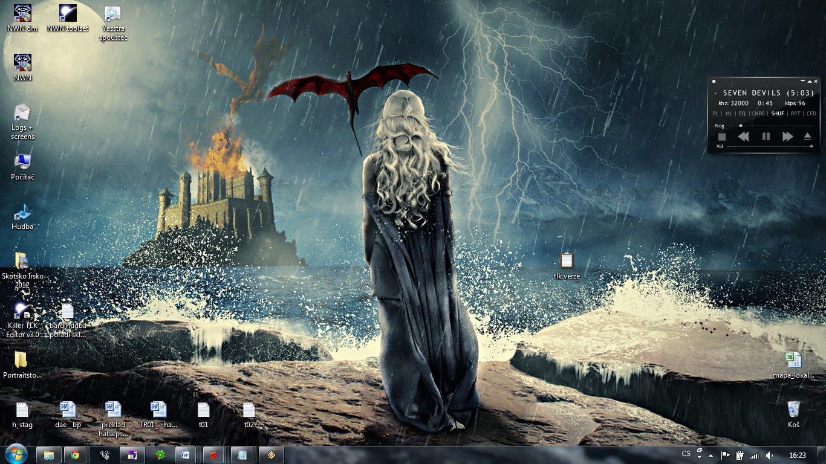Open the CNFG configuration
The width and height of the screenshot is (826, 464).
coord(758,114)
